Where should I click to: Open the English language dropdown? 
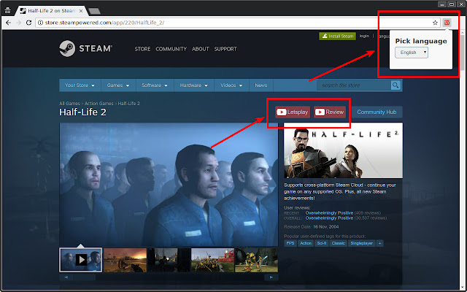click(412, 53)
